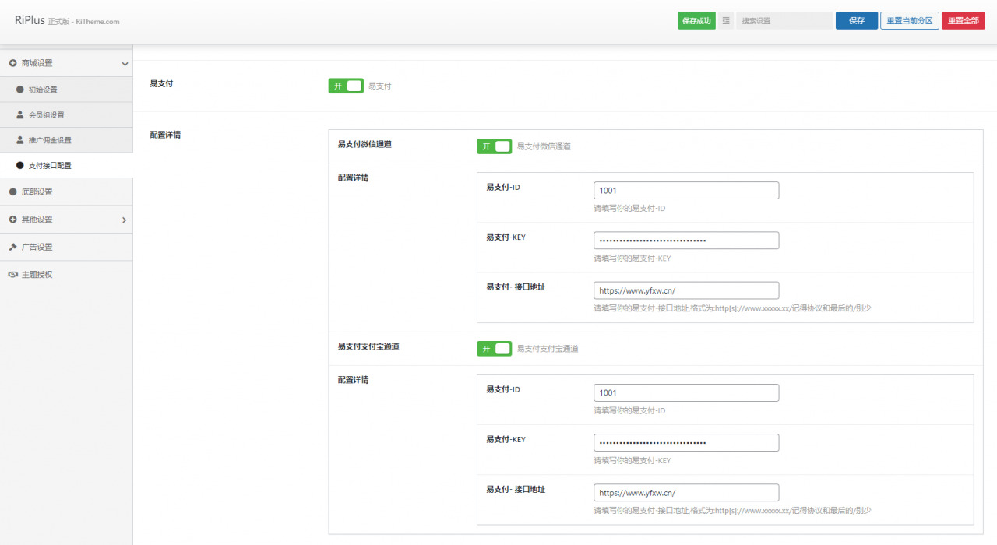Viewport: 997px width, 545px height.
Task: Hit the red 重置全部 button
Action: pos(963,21)
